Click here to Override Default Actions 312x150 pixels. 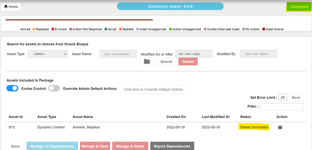point(153,89)
